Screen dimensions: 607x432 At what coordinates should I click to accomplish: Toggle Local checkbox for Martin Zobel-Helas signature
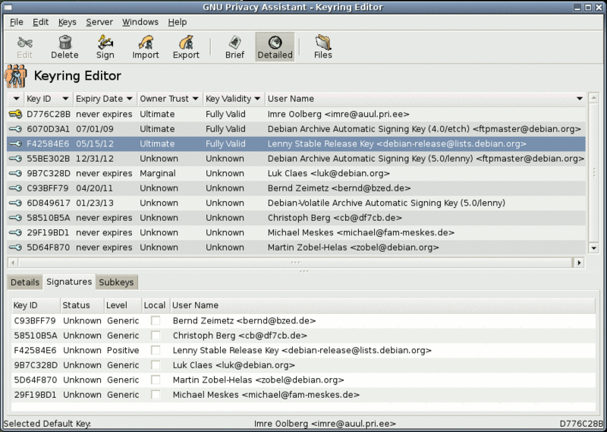pyautogui.click(x=156, y=380)
